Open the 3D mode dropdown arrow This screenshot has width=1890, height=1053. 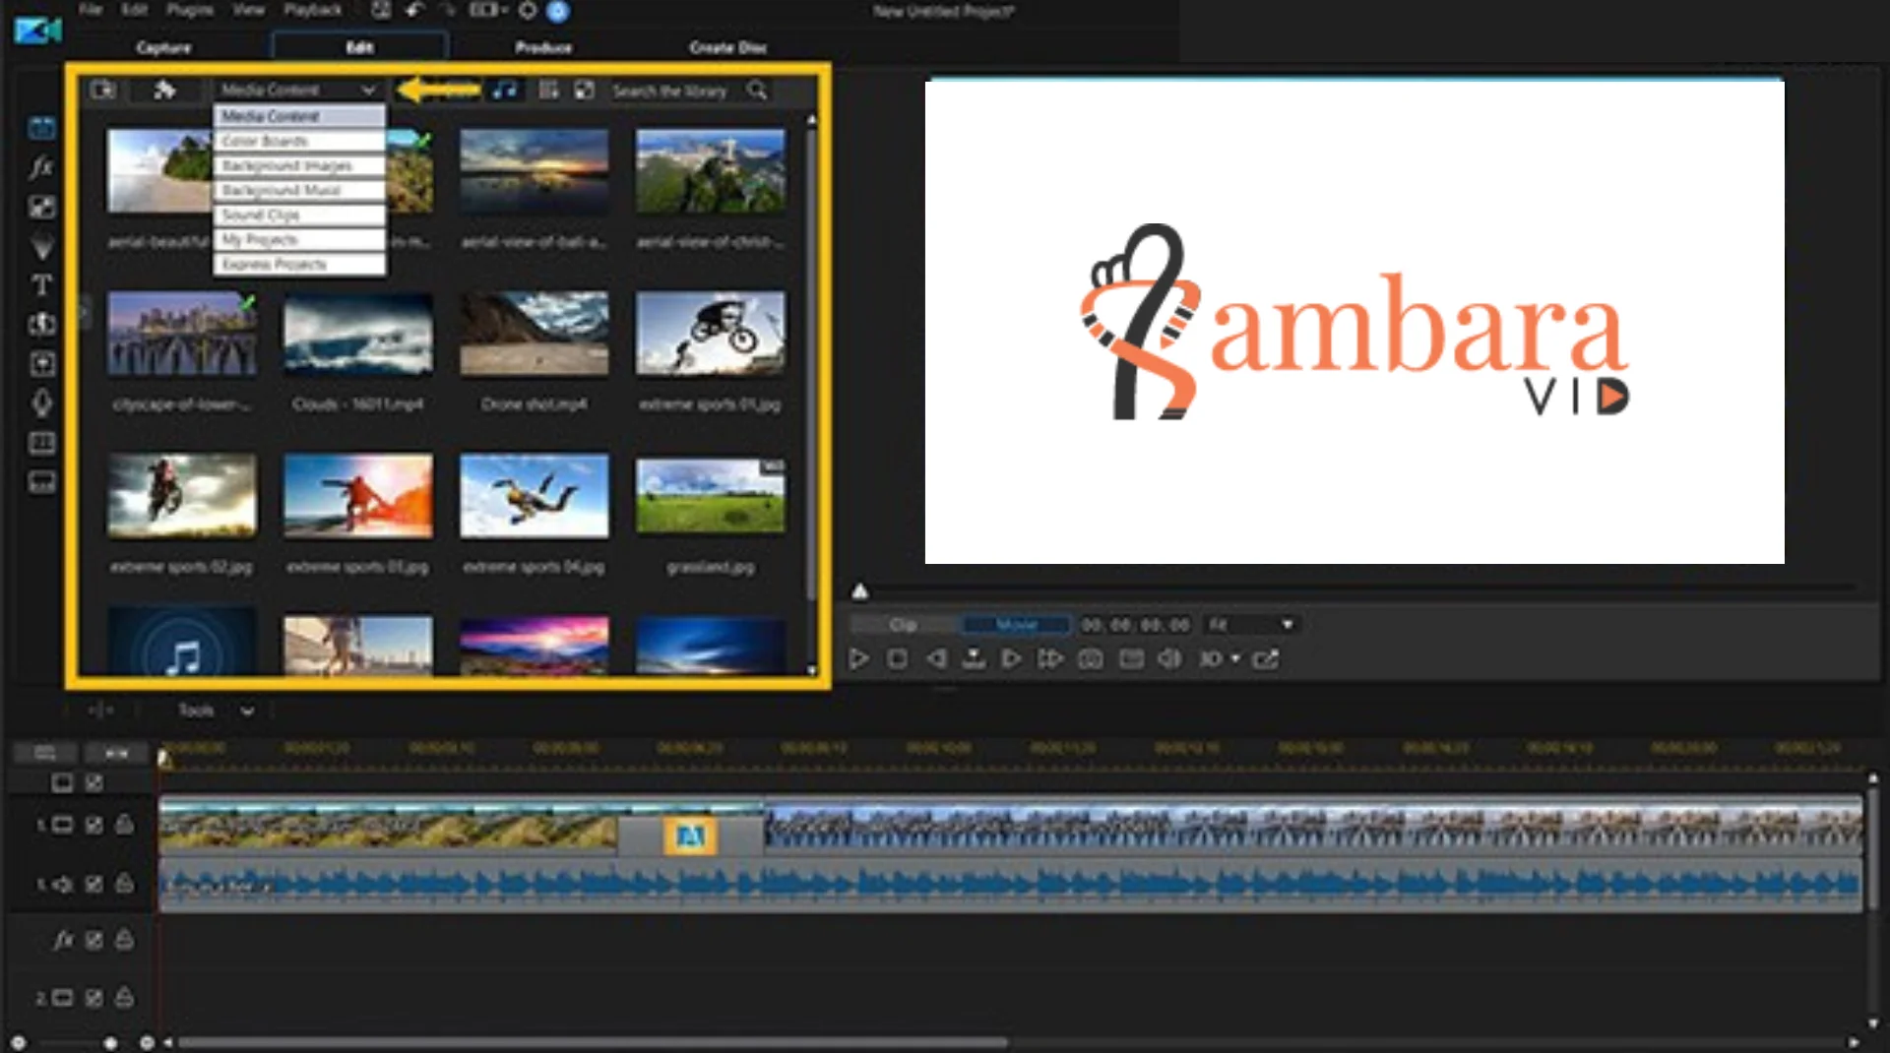click(1235, 659)
